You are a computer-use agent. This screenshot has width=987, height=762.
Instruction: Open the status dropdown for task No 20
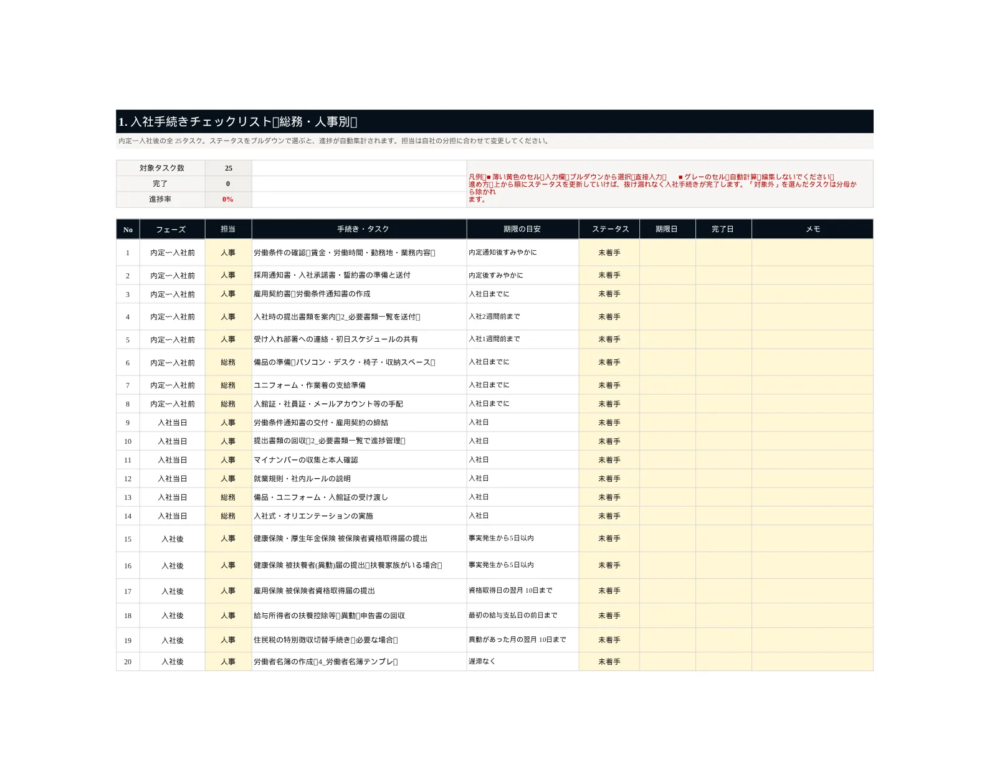[x=609, y=662]
